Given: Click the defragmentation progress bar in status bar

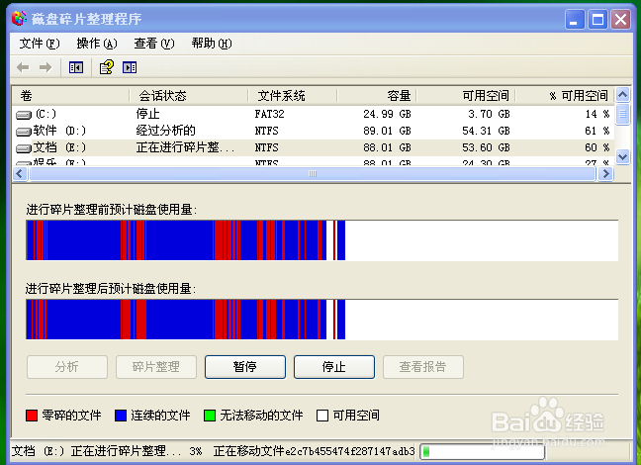Looking at the screenshot, I should tap(483, 451).
